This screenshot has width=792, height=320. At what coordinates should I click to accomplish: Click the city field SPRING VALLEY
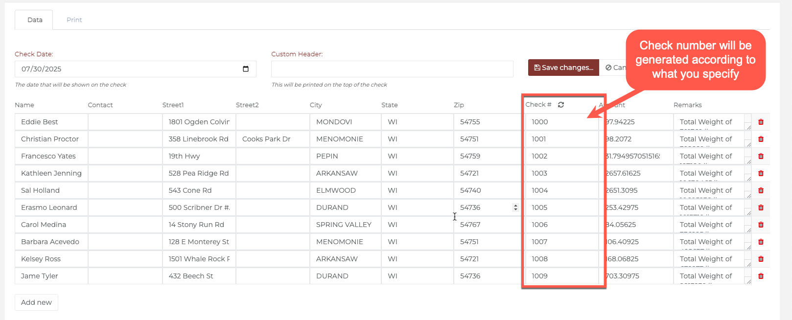coord(345,225)
